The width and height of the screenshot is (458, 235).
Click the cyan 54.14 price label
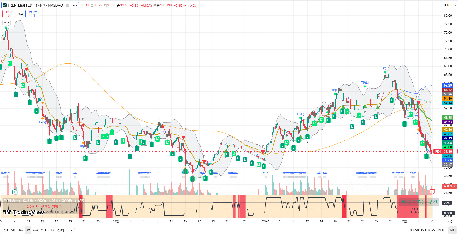[x=448, y=103]
